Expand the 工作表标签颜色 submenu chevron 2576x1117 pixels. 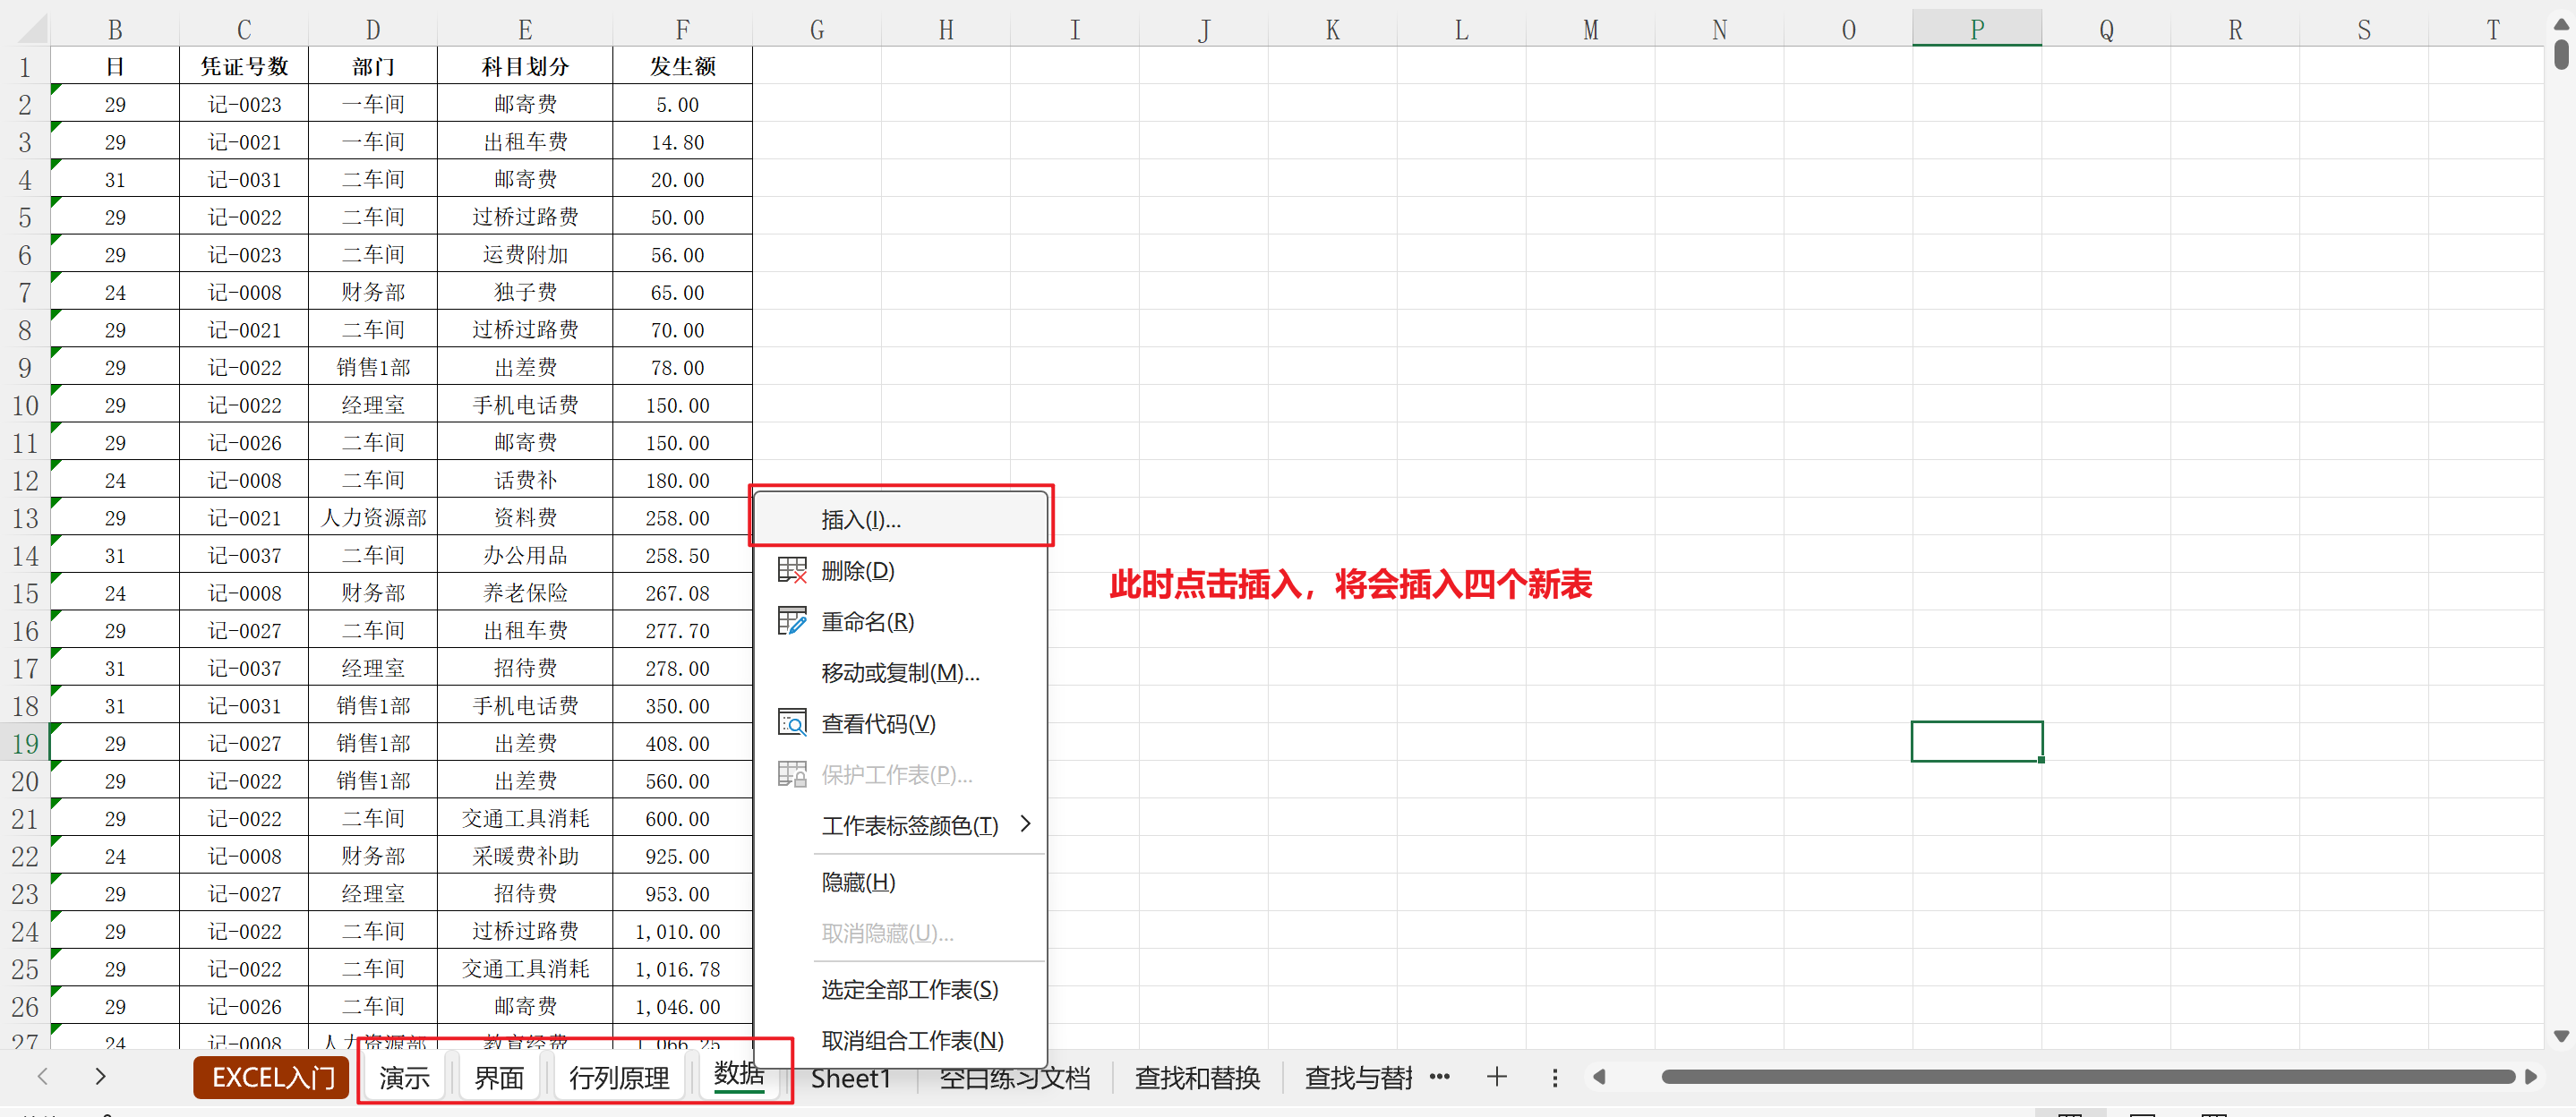coord(1024,824)
